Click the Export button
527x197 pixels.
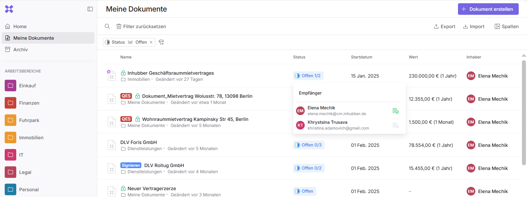(x=445, y=26)
